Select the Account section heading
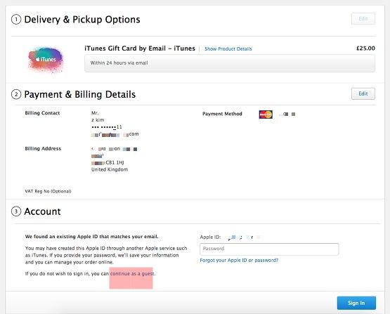Viewport: 390px width, 314px height. [42, 211]
